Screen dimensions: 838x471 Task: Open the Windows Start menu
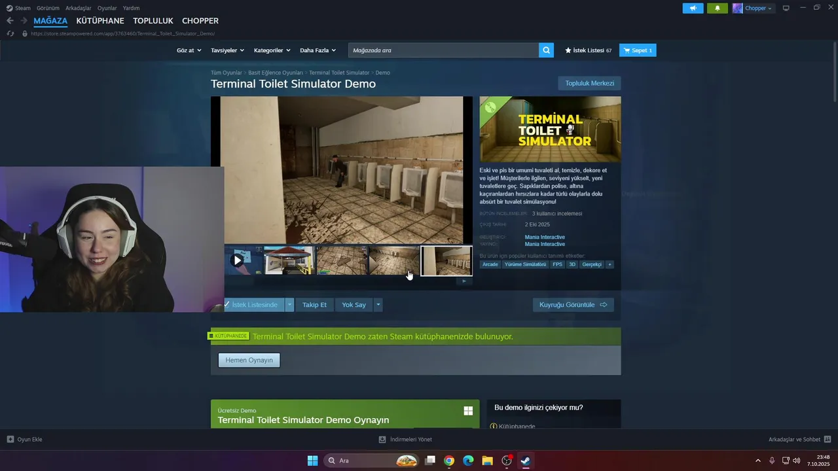point(312,461)
